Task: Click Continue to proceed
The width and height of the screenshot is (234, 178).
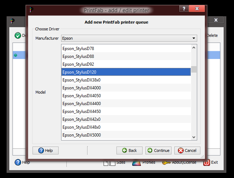Action: [158, 150]
